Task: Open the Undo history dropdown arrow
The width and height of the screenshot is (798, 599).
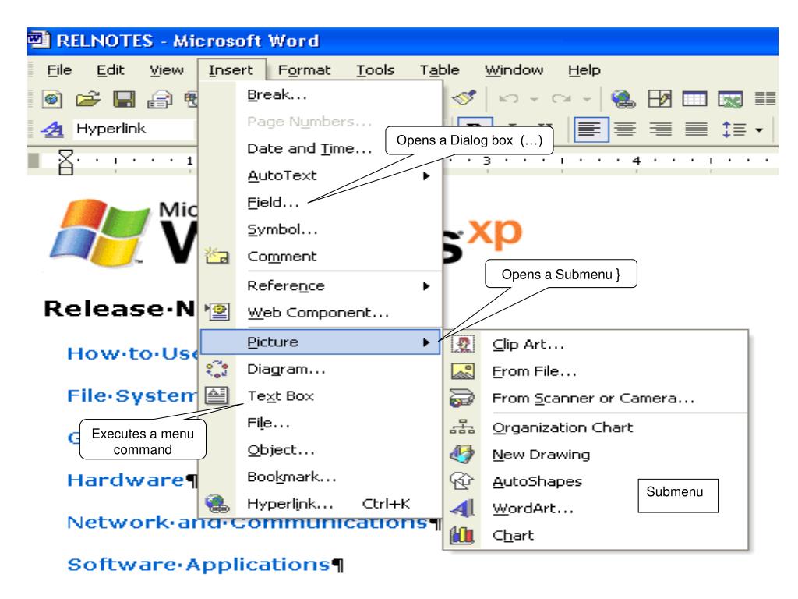Action: click(x=534, y=99)
